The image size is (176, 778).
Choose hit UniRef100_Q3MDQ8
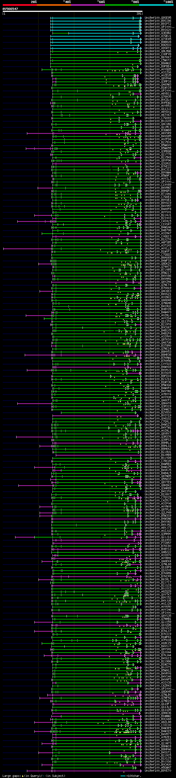(158, 151)
